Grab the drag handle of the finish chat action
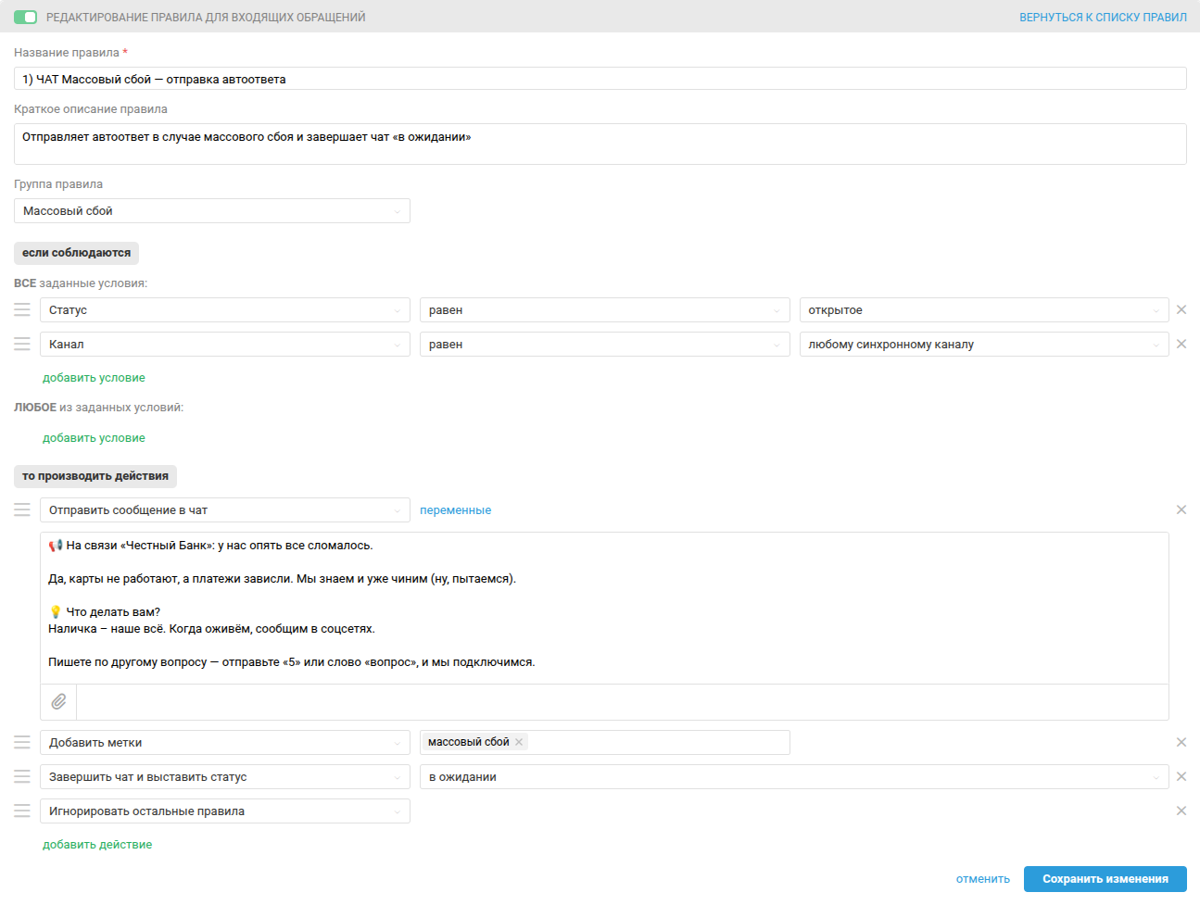The height and width of the screenshot is (905, 1200). (22, 776)
